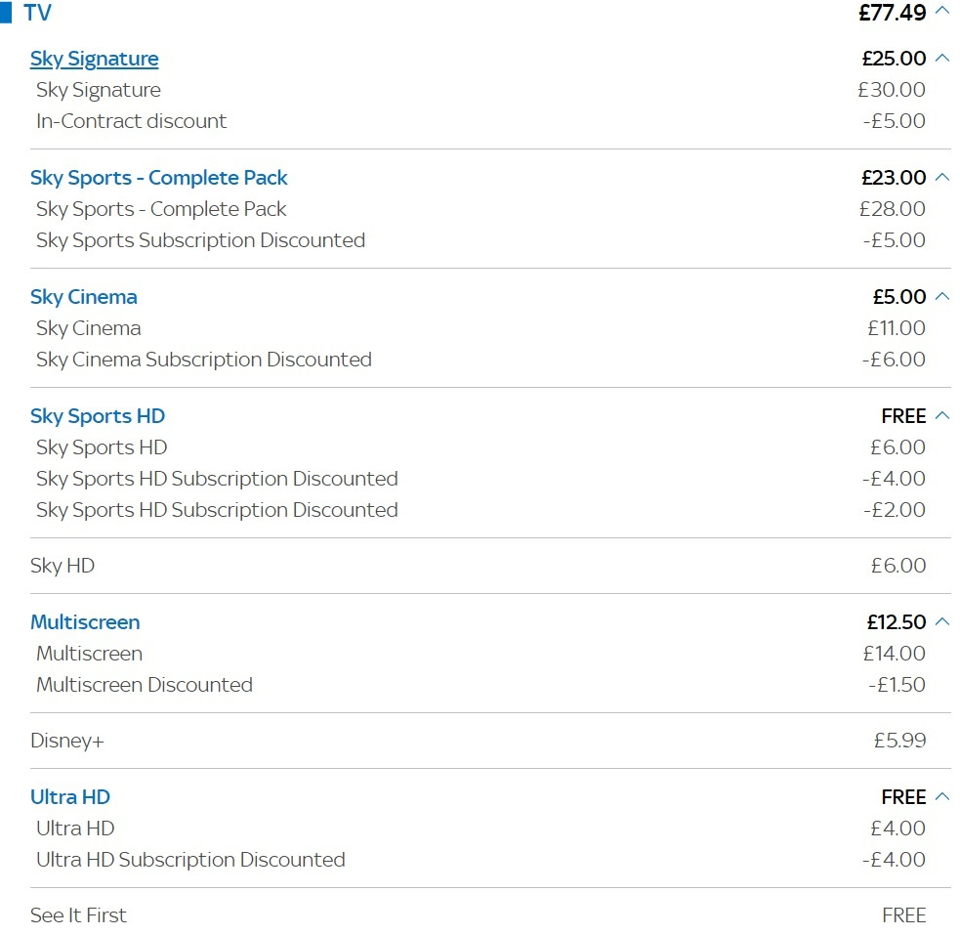The image size is (960, 935).
Task: Select the TV section heading
Action: [x=37, y=13]
